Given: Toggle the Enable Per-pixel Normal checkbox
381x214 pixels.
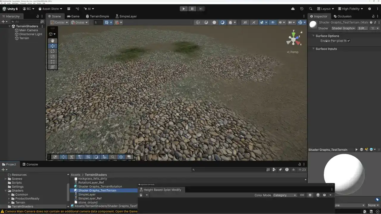Looking at the screenshot, I should tap(349, 41).
